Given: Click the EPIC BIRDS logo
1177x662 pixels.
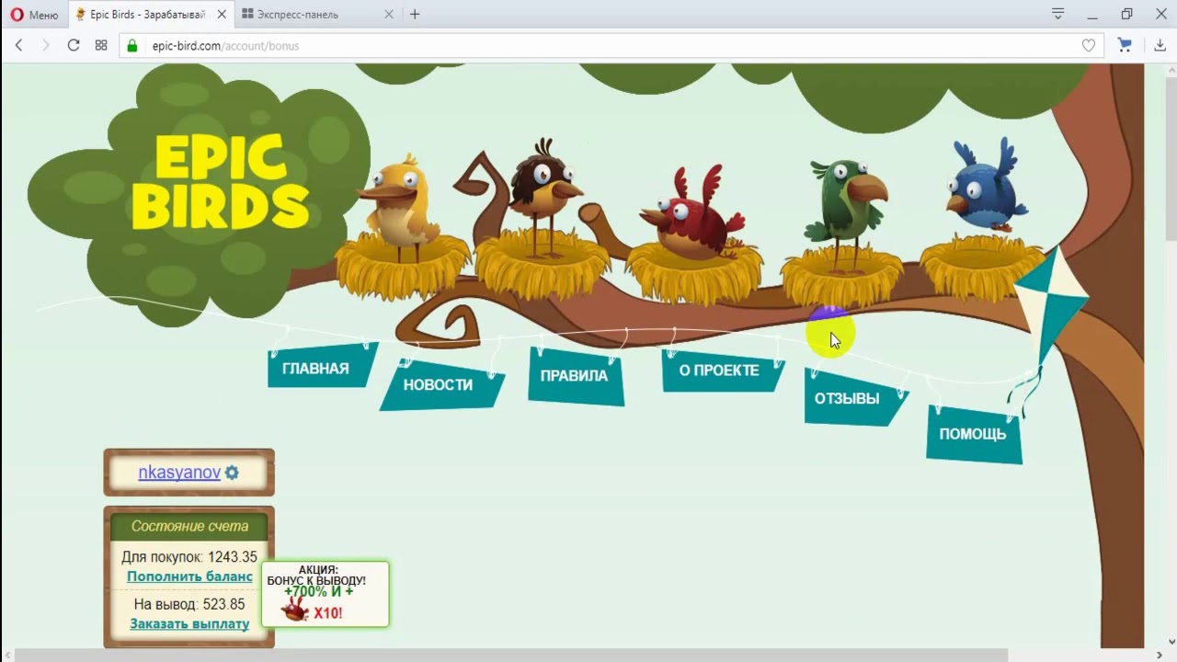Looking at the screenshot, I should (x=220, y=182).
